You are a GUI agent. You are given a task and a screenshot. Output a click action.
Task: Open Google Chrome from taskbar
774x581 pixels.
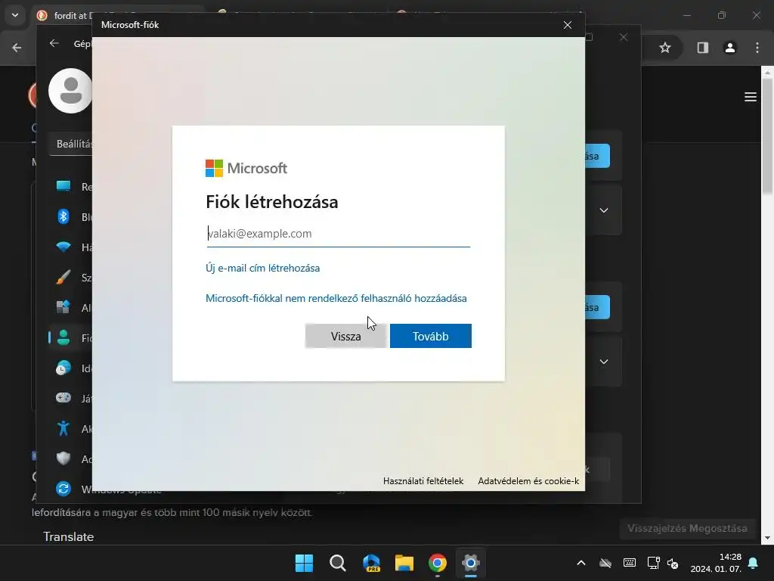click(x=438, y=563)
